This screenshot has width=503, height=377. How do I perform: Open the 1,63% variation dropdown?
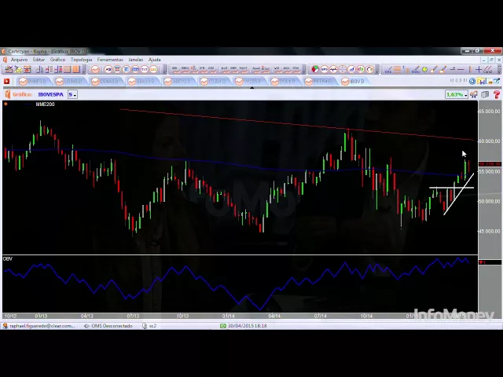(x=456, y=94)
